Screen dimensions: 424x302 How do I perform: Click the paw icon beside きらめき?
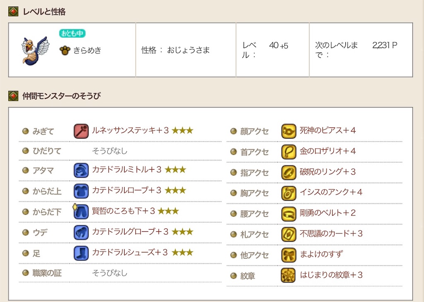point(65,50)
